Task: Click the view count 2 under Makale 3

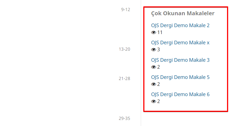Action: [159, 67]
